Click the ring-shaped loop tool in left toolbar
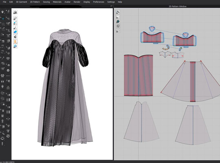Viewport: 220px width, 163px height. point(2,138)
